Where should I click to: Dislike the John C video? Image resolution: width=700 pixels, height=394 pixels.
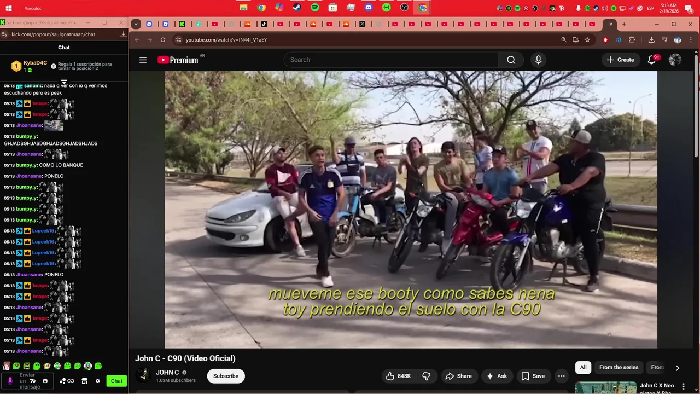point(427,376)
